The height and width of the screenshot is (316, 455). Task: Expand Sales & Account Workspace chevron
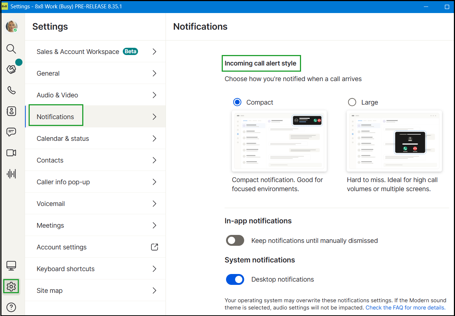coord(154,51)
